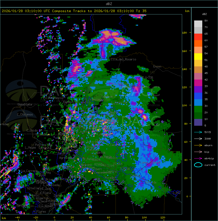Screen dimensions: 218x221
Task: Click the 'Carrizal' map label
Action: pyautogui.click(x=78, y=176)
